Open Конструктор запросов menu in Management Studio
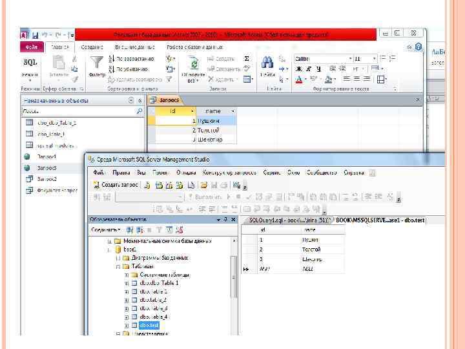Viewport: 465px width, 349px height. point(229,173)
